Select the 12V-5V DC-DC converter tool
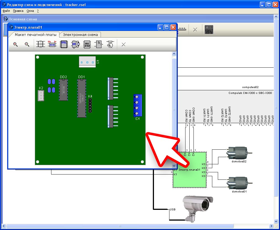Screen dimensions: 280x230 click(x=52, y=44)
